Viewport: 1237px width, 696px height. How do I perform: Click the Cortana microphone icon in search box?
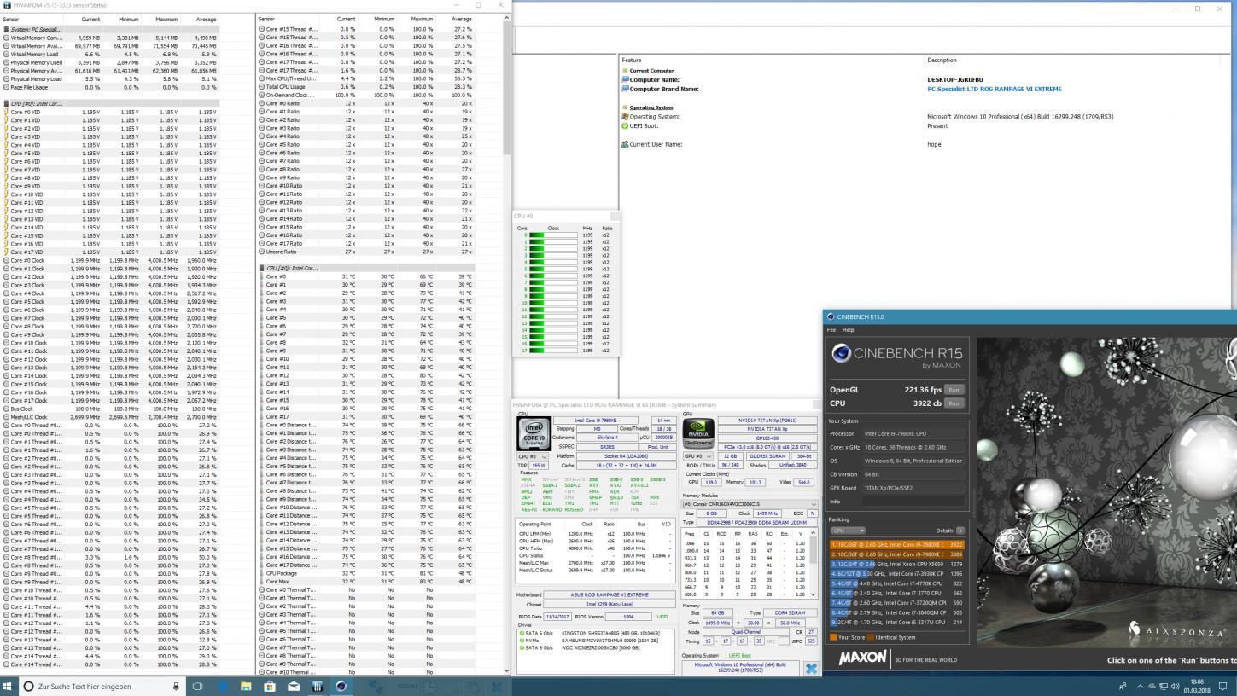point(177,686)
